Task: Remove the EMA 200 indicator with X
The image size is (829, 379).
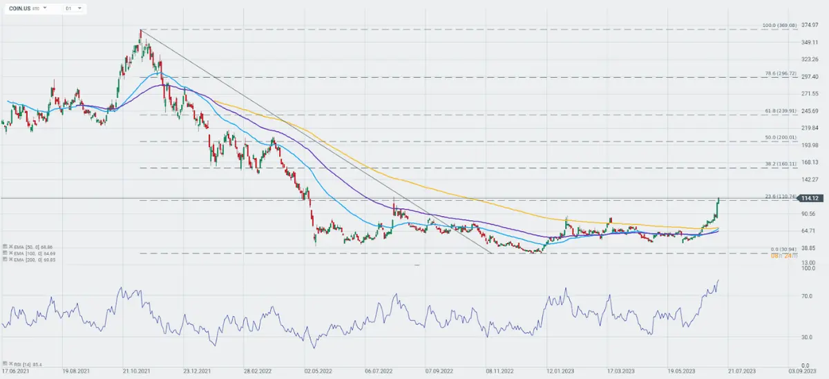Action: (x=10, y=260)
